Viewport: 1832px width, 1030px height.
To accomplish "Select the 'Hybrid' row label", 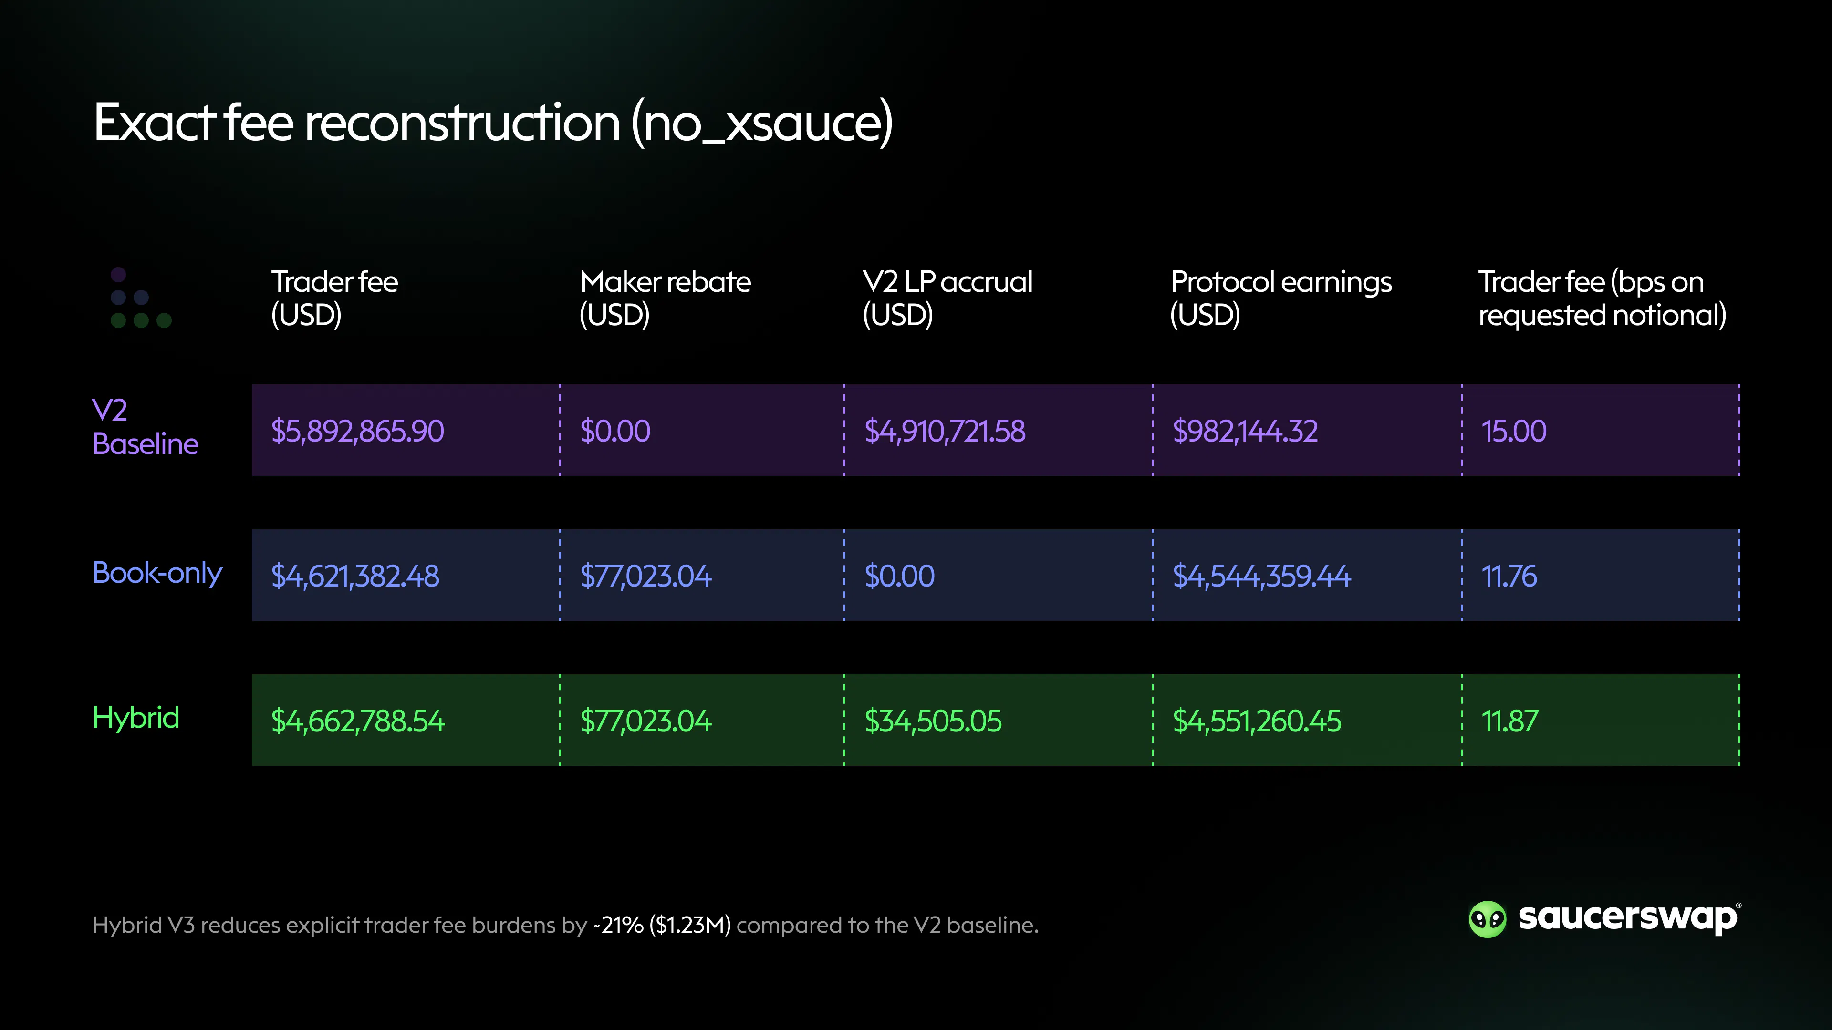I will [x=136, y=718].
